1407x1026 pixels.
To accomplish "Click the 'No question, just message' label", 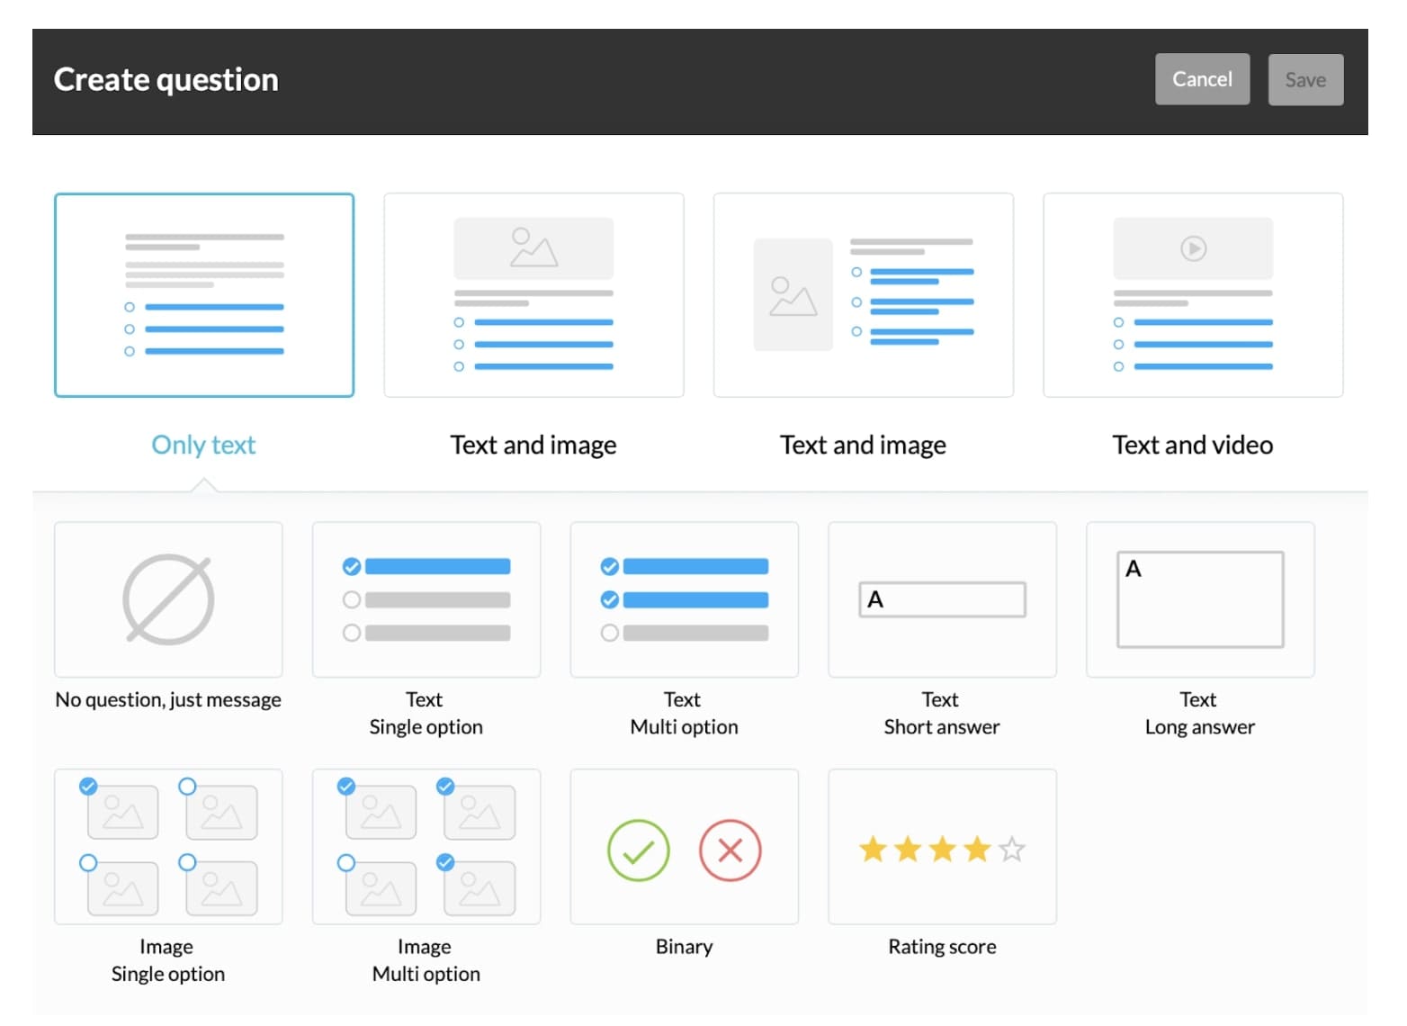I will 168,700.
